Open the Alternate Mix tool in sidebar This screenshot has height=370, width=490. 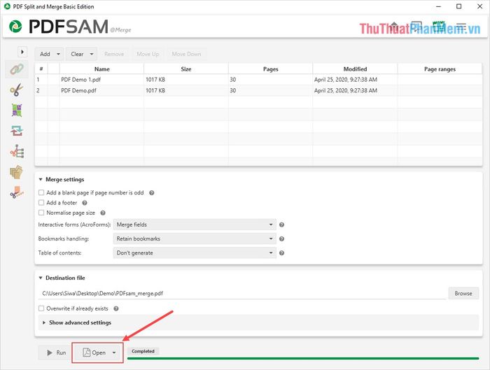[15, 110]
